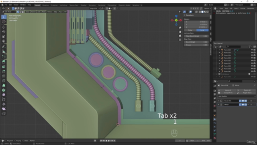Open the File menu
The height and width of the screenshot is (145, 257).
coord(6,5)
